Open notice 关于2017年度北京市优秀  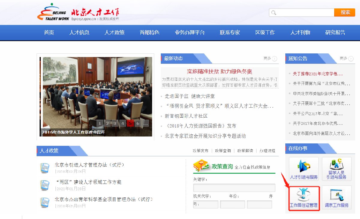click(x=318, y=123)
